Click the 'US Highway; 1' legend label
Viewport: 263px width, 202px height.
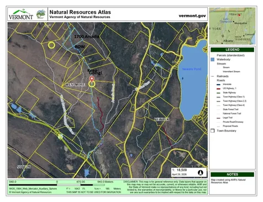click(x=229, y=89)
